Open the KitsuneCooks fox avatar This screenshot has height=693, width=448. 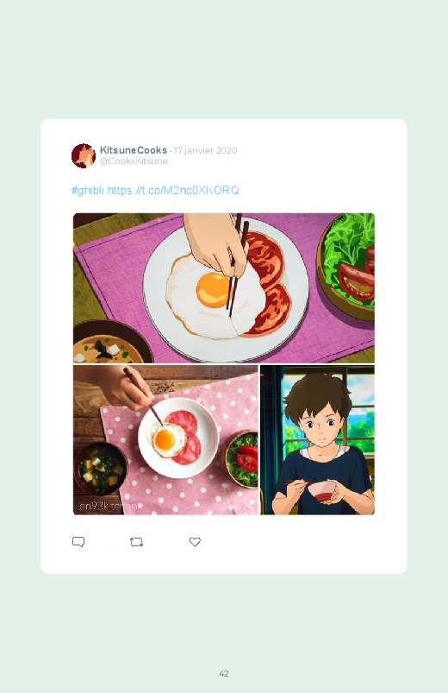(x=84, y=155)
